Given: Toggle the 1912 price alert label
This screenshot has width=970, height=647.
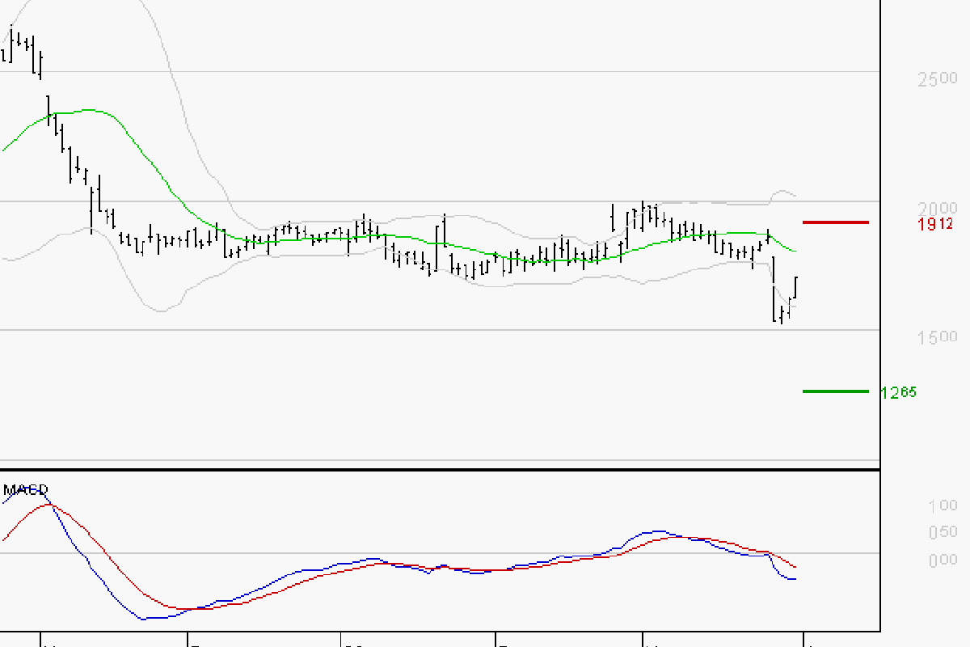Looking at the screenshot, I should click(934, 224).
